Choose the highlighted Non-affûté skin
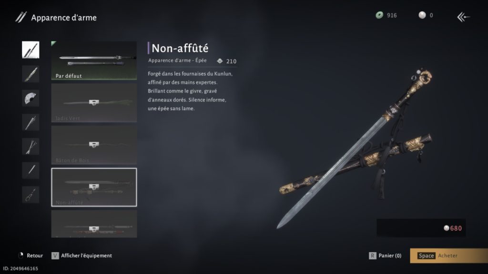 pyautogui.click(x=94, y=187)
